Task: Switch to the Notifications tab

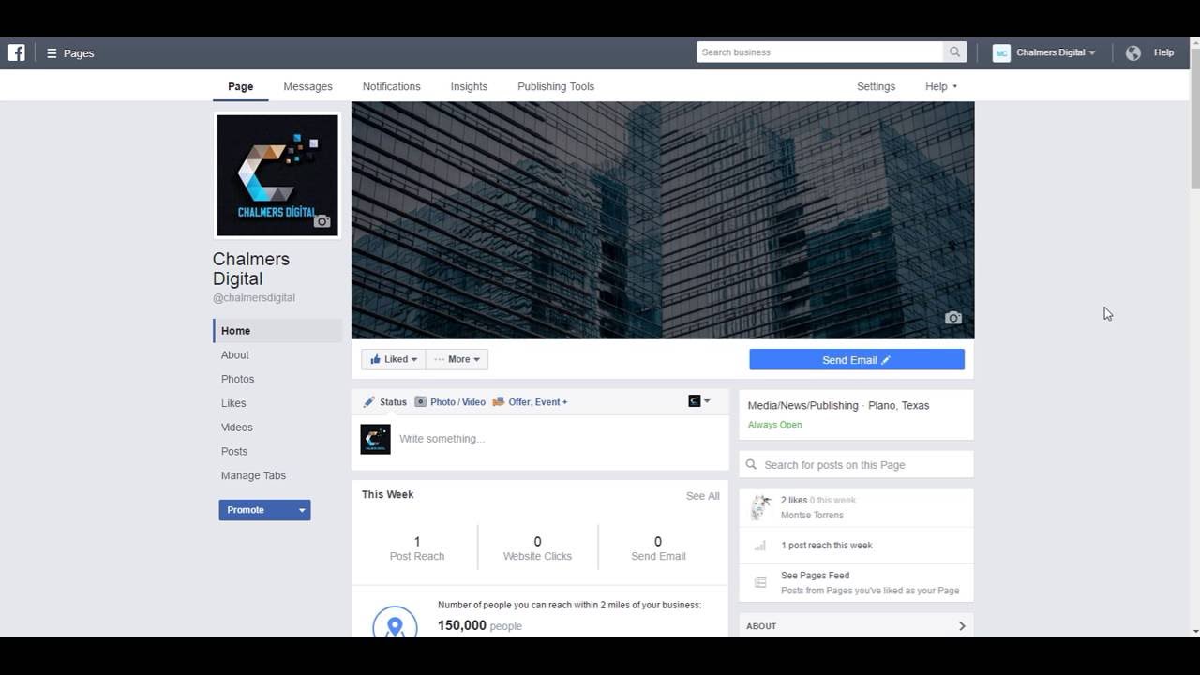Action: click(x=391, y=86)
